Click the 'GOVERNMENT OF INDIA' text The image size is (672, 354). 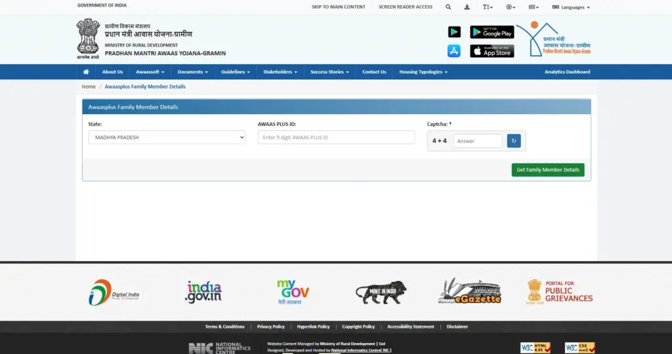click(102, 5)
